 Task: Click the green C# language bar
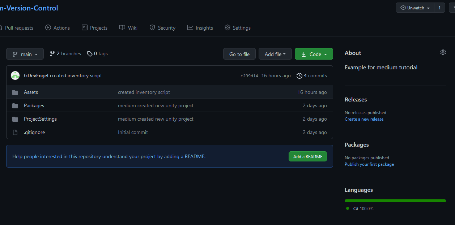pyautogui.click(x=395, y=201)
